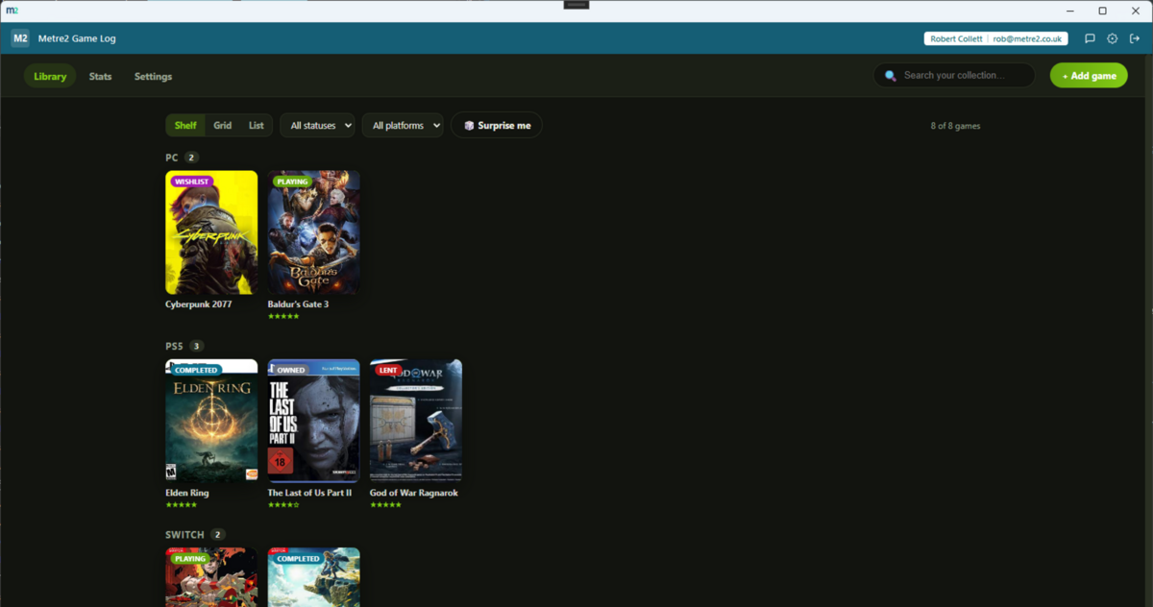The width and height of the screenshot is (1153, 607).
Task: Click the M2 logo in the header
Action: tap(20, 38)
